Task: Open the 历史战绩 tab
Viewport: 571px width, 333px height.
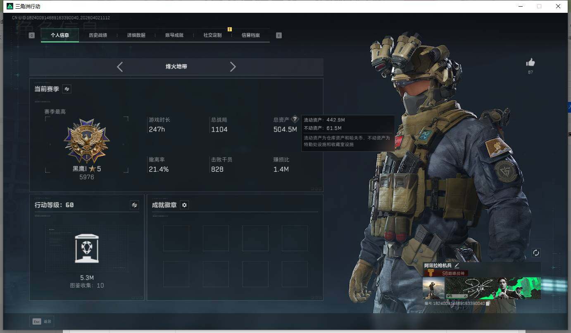Action: [98, 35]
